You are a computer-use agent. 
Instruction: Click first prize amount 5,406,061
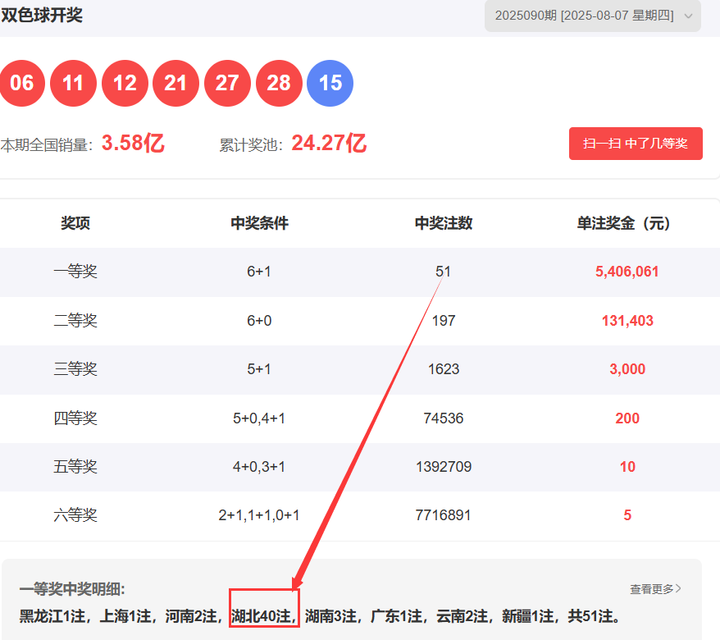point(627,272)
